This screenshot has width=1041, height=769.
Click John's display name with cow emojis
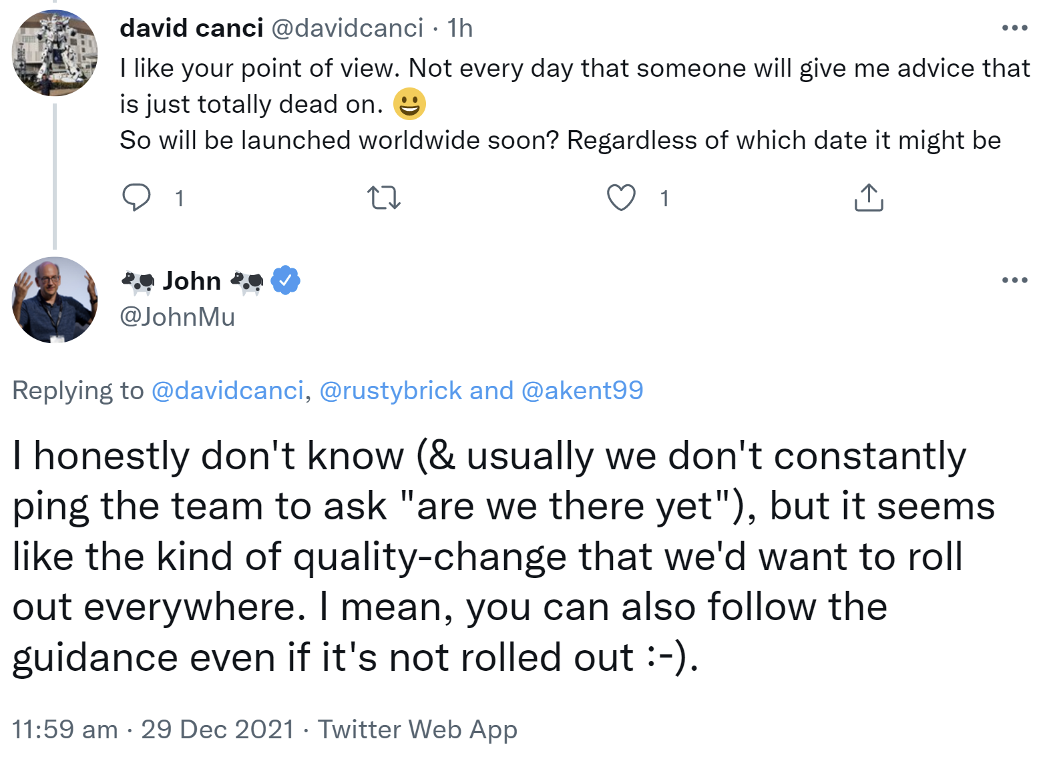coord(192,281)
